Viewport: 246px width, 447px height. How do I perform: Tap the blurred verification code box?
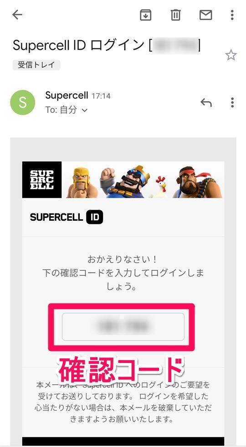(123, 327)
